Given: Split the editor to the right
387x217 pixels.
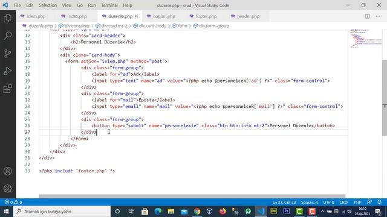Looking at the screenshot, I should [367, 16].
